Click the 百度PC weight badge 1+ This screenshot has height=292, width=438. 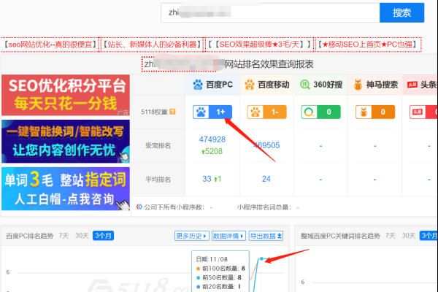coord(212,112)
